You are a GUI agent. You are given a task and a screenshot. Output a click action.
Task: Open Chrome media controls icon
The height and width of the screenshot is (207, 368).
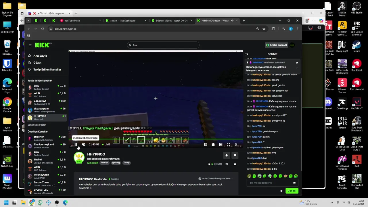click(x=284, y=29)
